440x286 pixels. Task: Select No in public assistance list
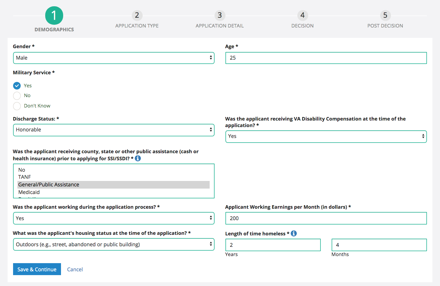(114, 170)
